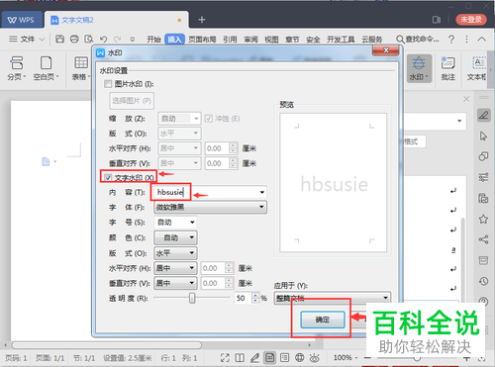
Task: Switch to the 审阅 ribbon tab
Action: click(250, 40)
